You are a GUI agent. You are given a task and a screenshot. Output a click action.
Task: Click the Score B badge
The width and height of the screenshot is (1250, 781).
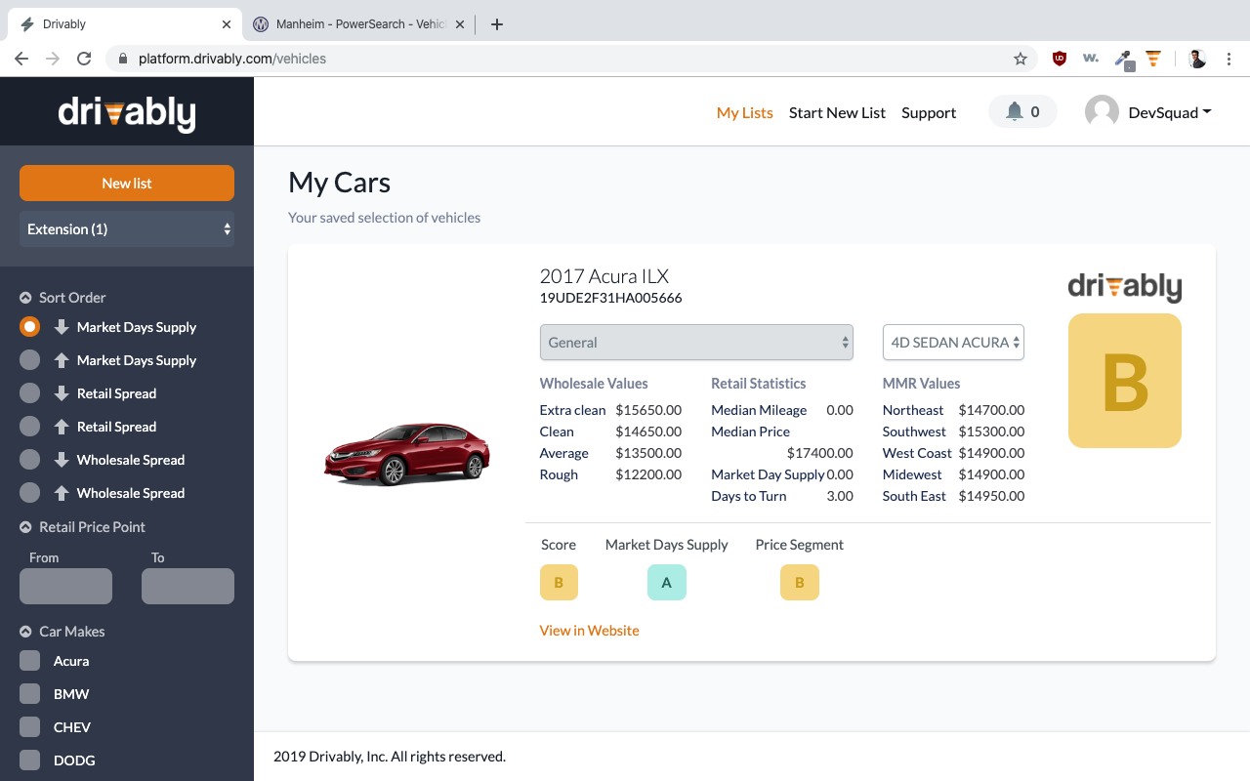(559, 583)
